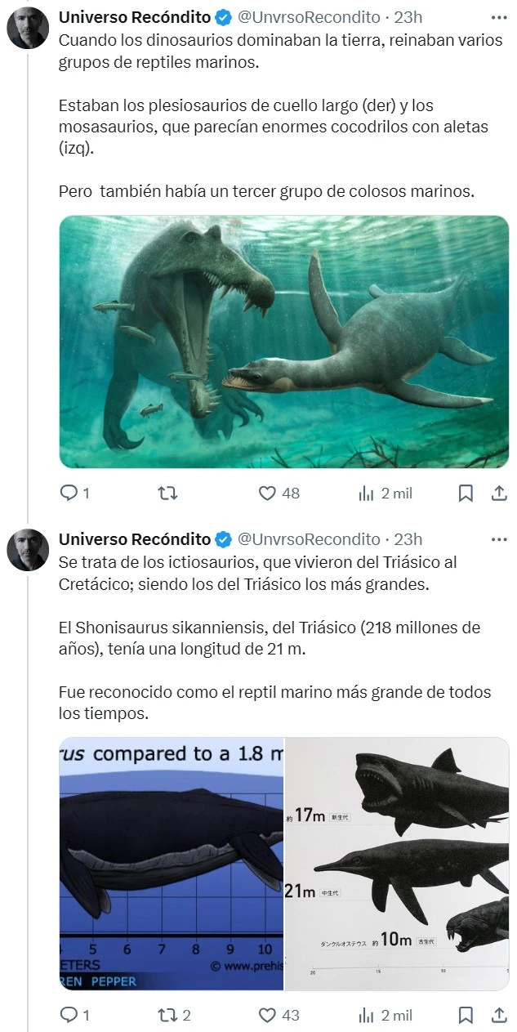Reply to the Shonisaurus tweet
The height and width of the screenshot is (1032, 517).
coord(69,1015)
